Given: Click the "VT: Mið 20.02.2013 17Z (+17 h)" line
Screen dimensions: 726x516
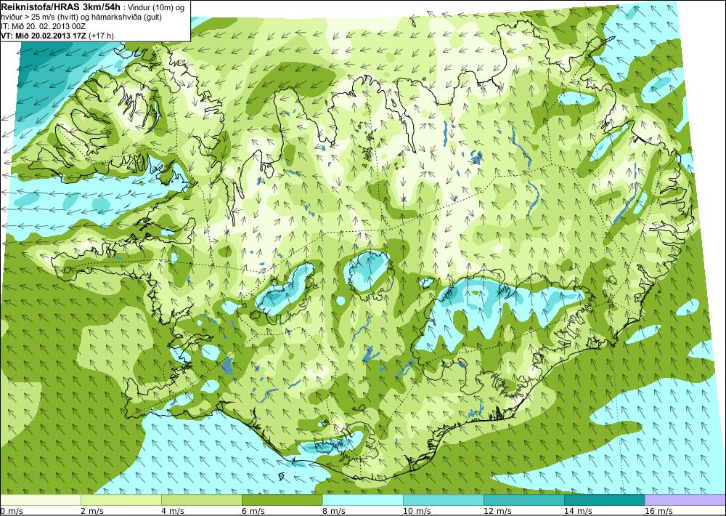Looking at the screenshot, I should [57, 35].
